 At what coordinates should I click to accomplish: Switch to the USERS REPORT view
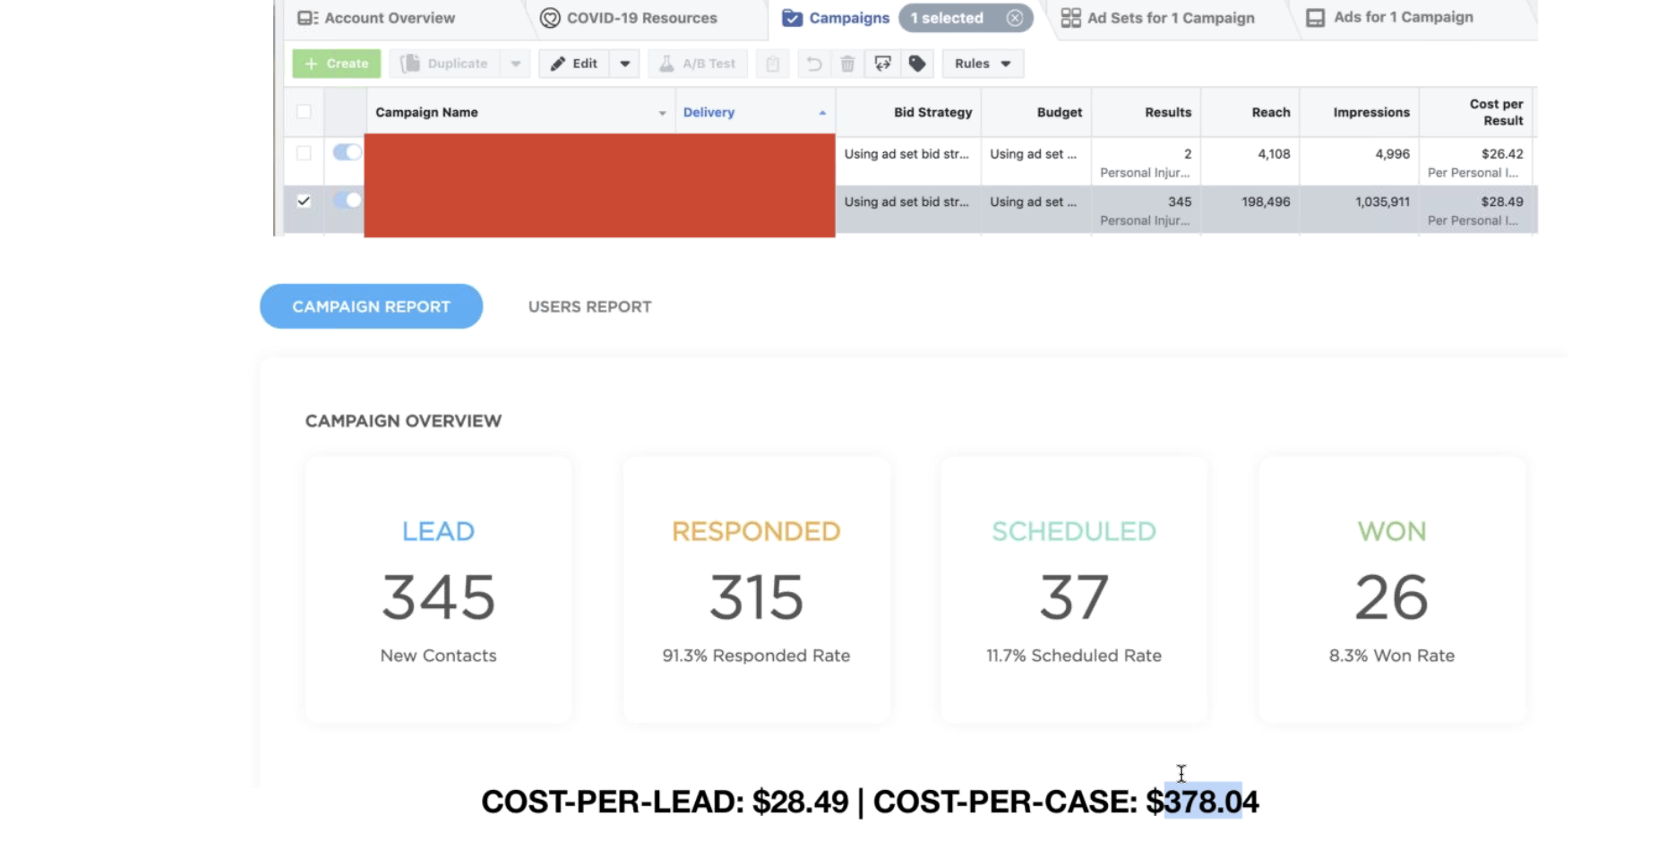pos(589,306)
